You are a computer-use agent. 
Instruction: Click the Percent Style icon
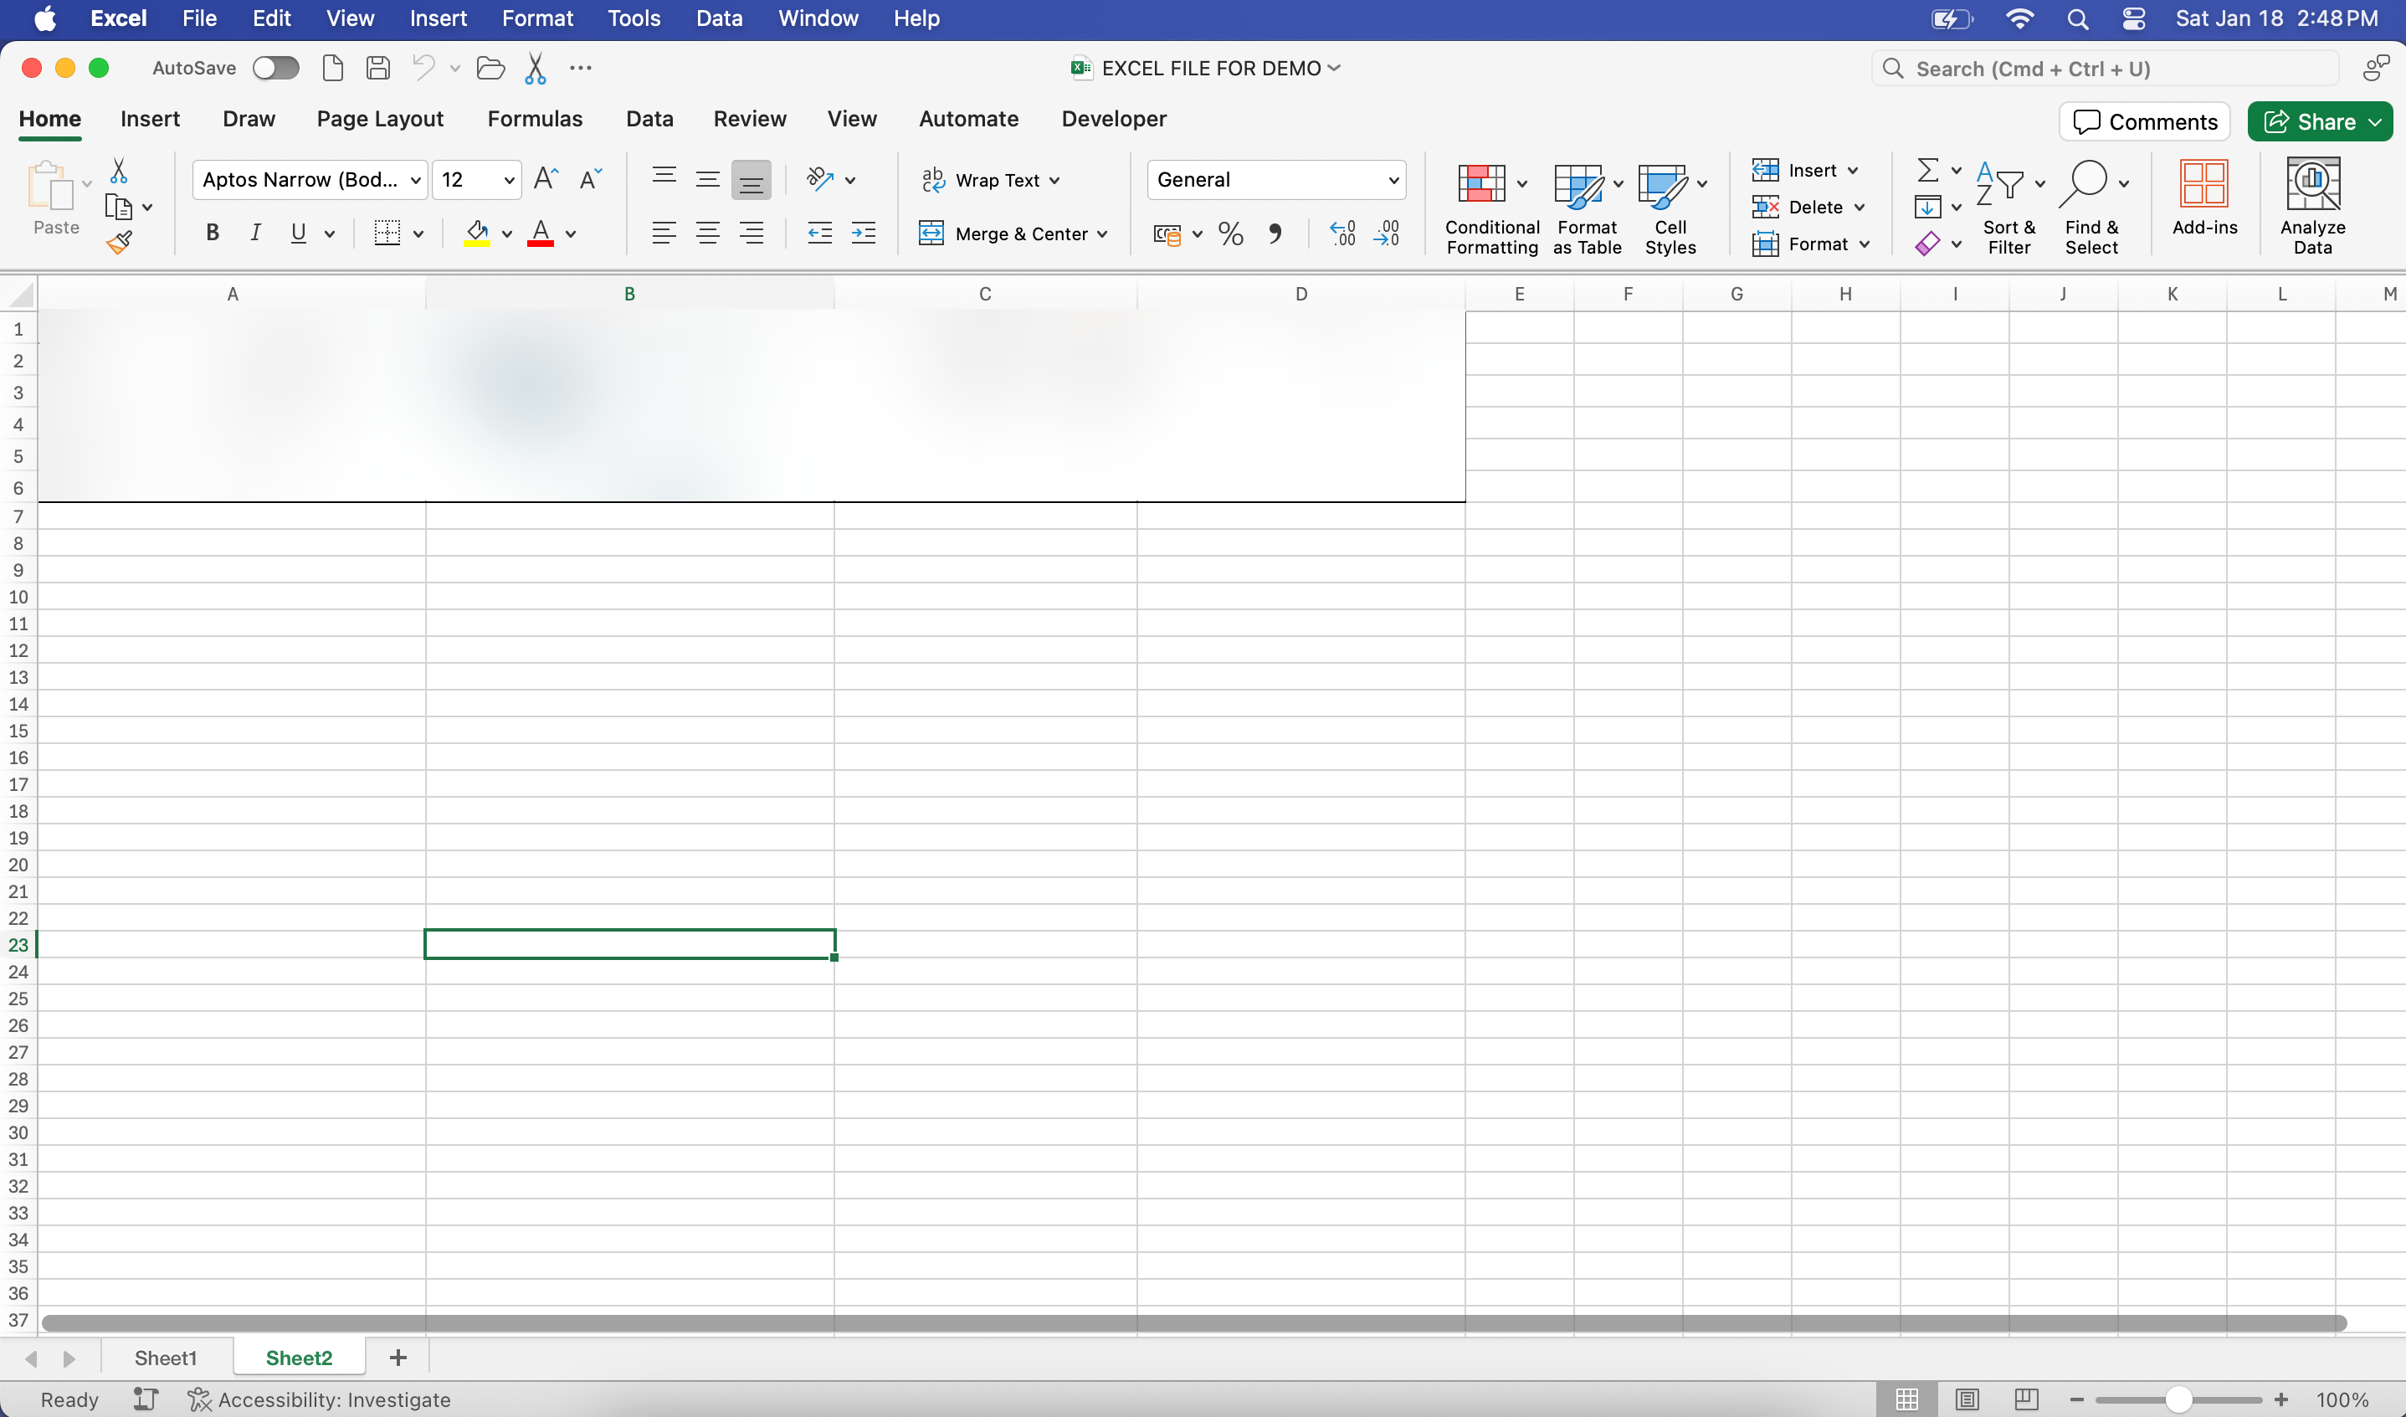tap(1231, 234)
